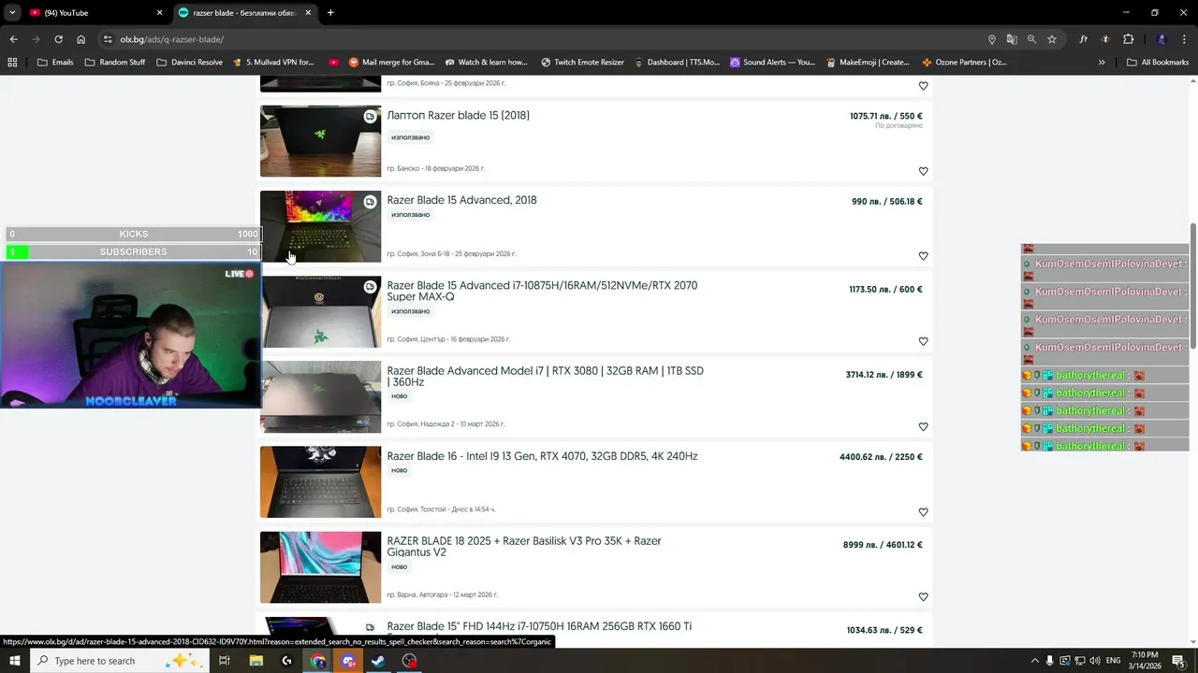The image size is (1198, 673).
Task: Open the Random Stuff bookmark folder
Action: coord(115,63)
